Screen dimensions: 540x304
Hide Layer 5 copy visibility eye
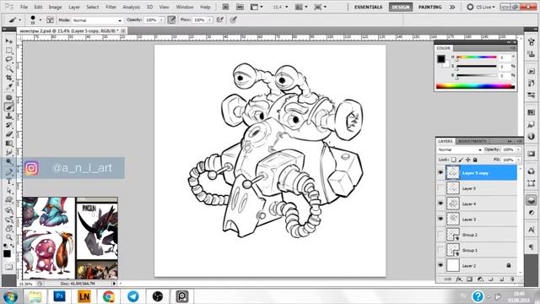[440, 172]
